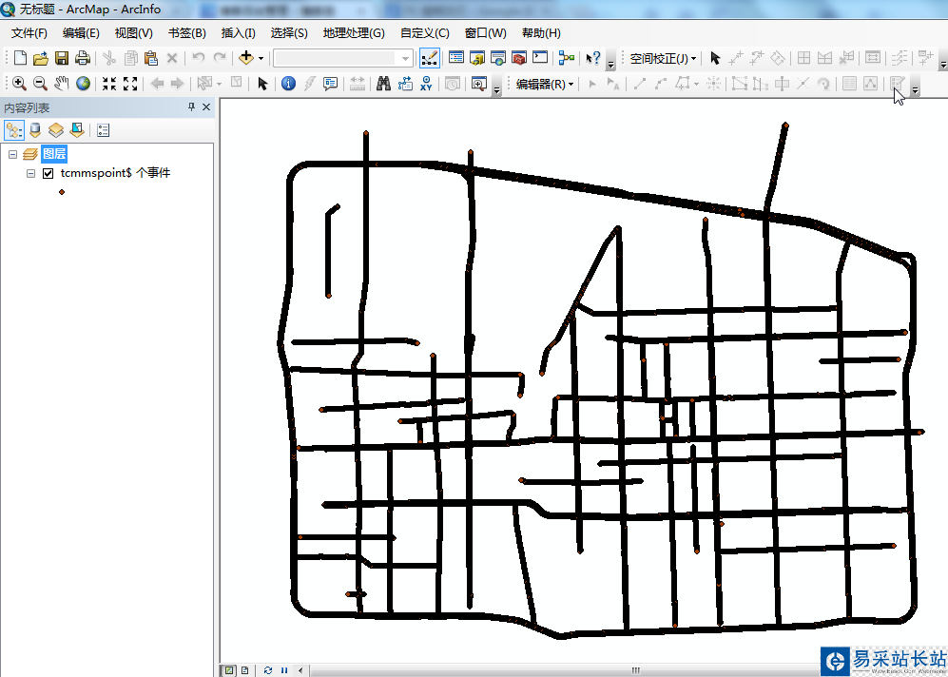Open the 地理处理(G) menu
Viewport: 948px width, 677px height.
(354, 33)
